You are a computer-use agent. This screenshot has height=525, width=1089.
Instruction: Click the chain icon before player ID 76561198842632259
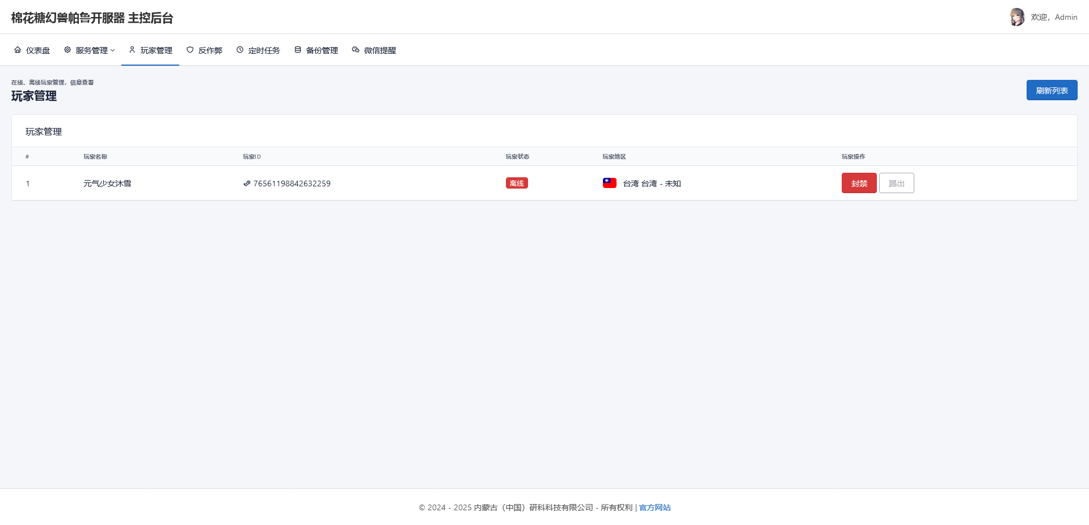pyautogui.click(x=246, y=183)
